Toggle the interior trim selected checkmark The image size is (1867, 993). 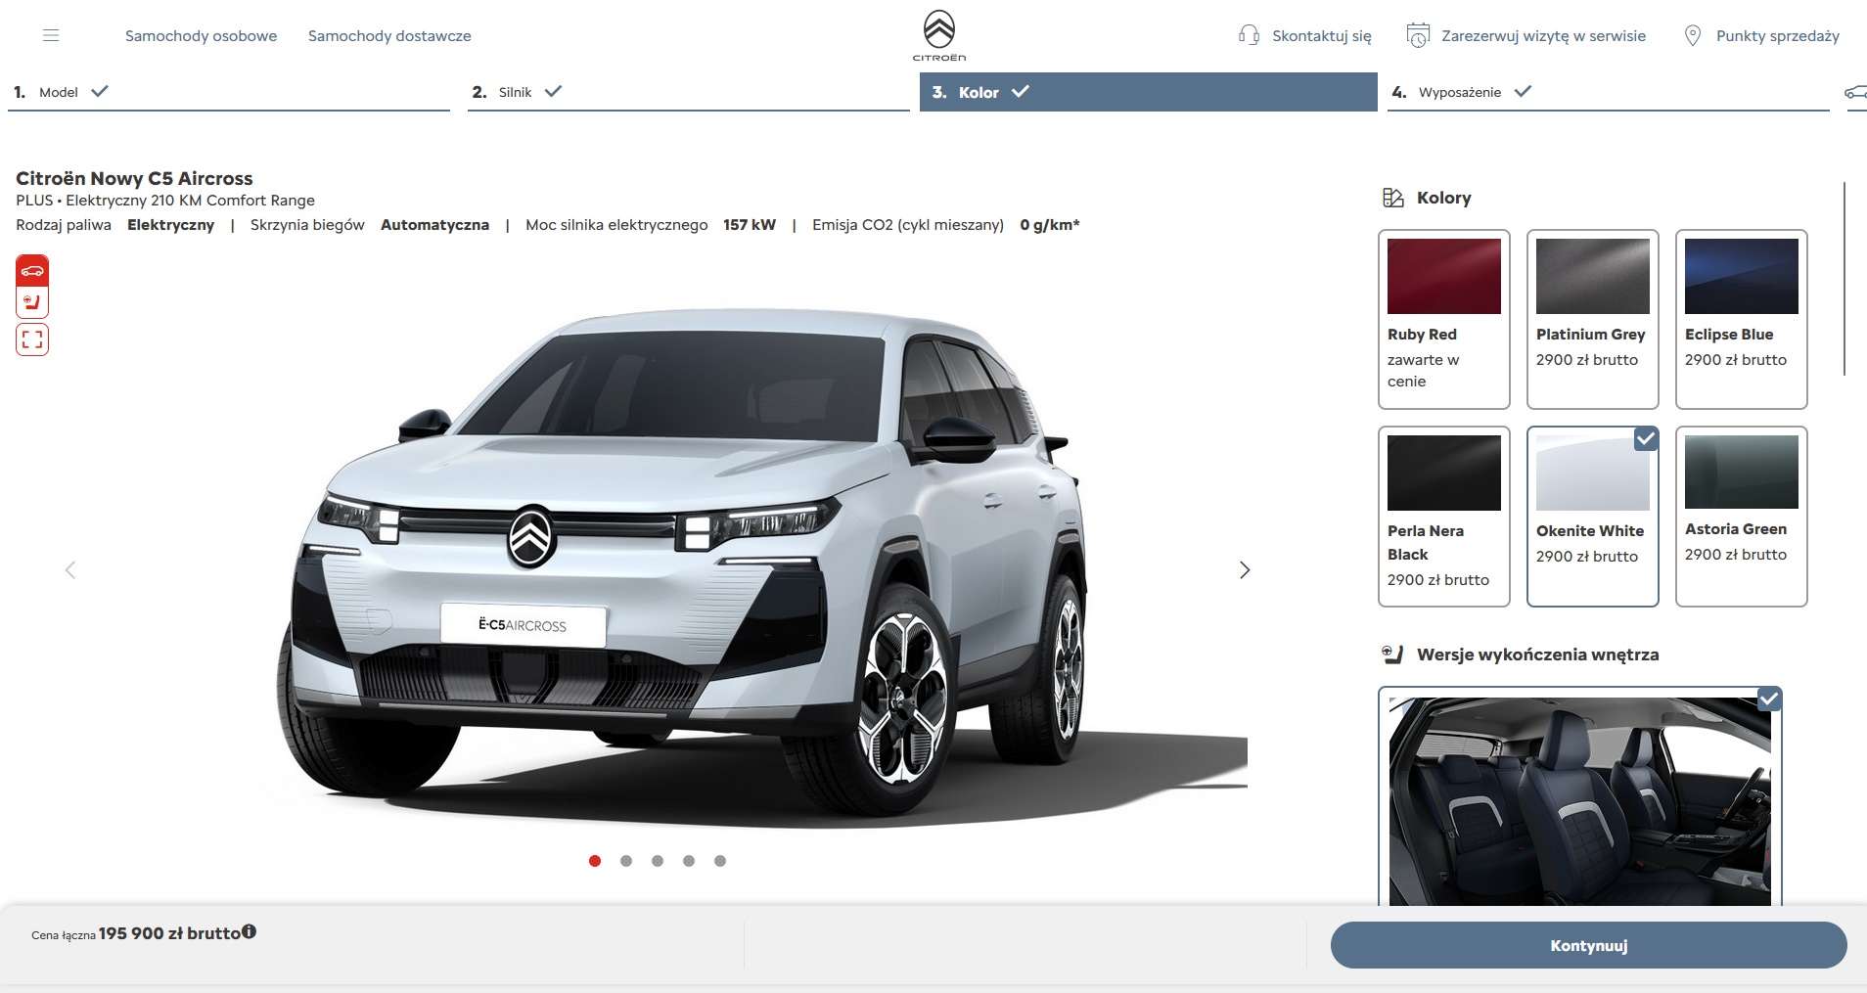click(1769, 699)
